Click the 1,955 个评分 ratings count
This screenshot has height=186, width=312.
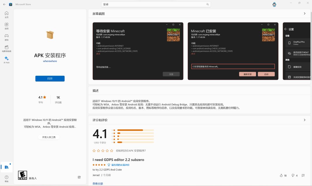pyautogui.click(x=100, y=143)
